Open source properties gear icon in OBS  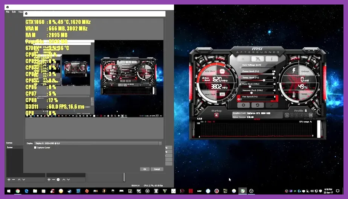pyautogui.click(x=58, y=179)
